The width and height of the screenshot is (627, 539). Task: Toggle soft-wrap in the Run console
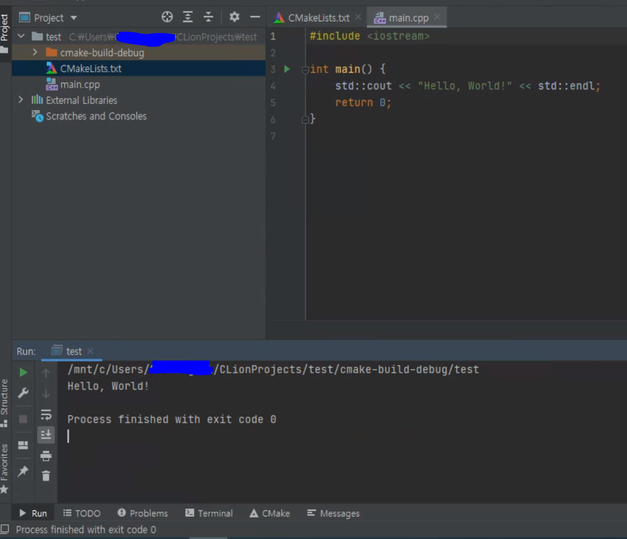point(46,415)
